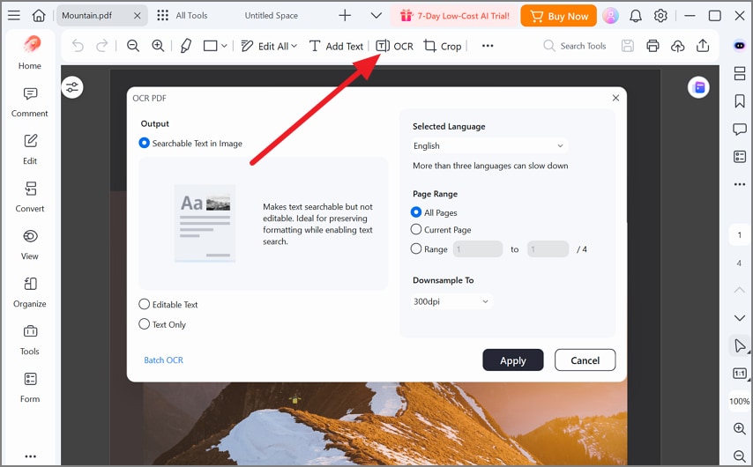Save the document with disk icon
753x467 pixels.
point(627,46)
